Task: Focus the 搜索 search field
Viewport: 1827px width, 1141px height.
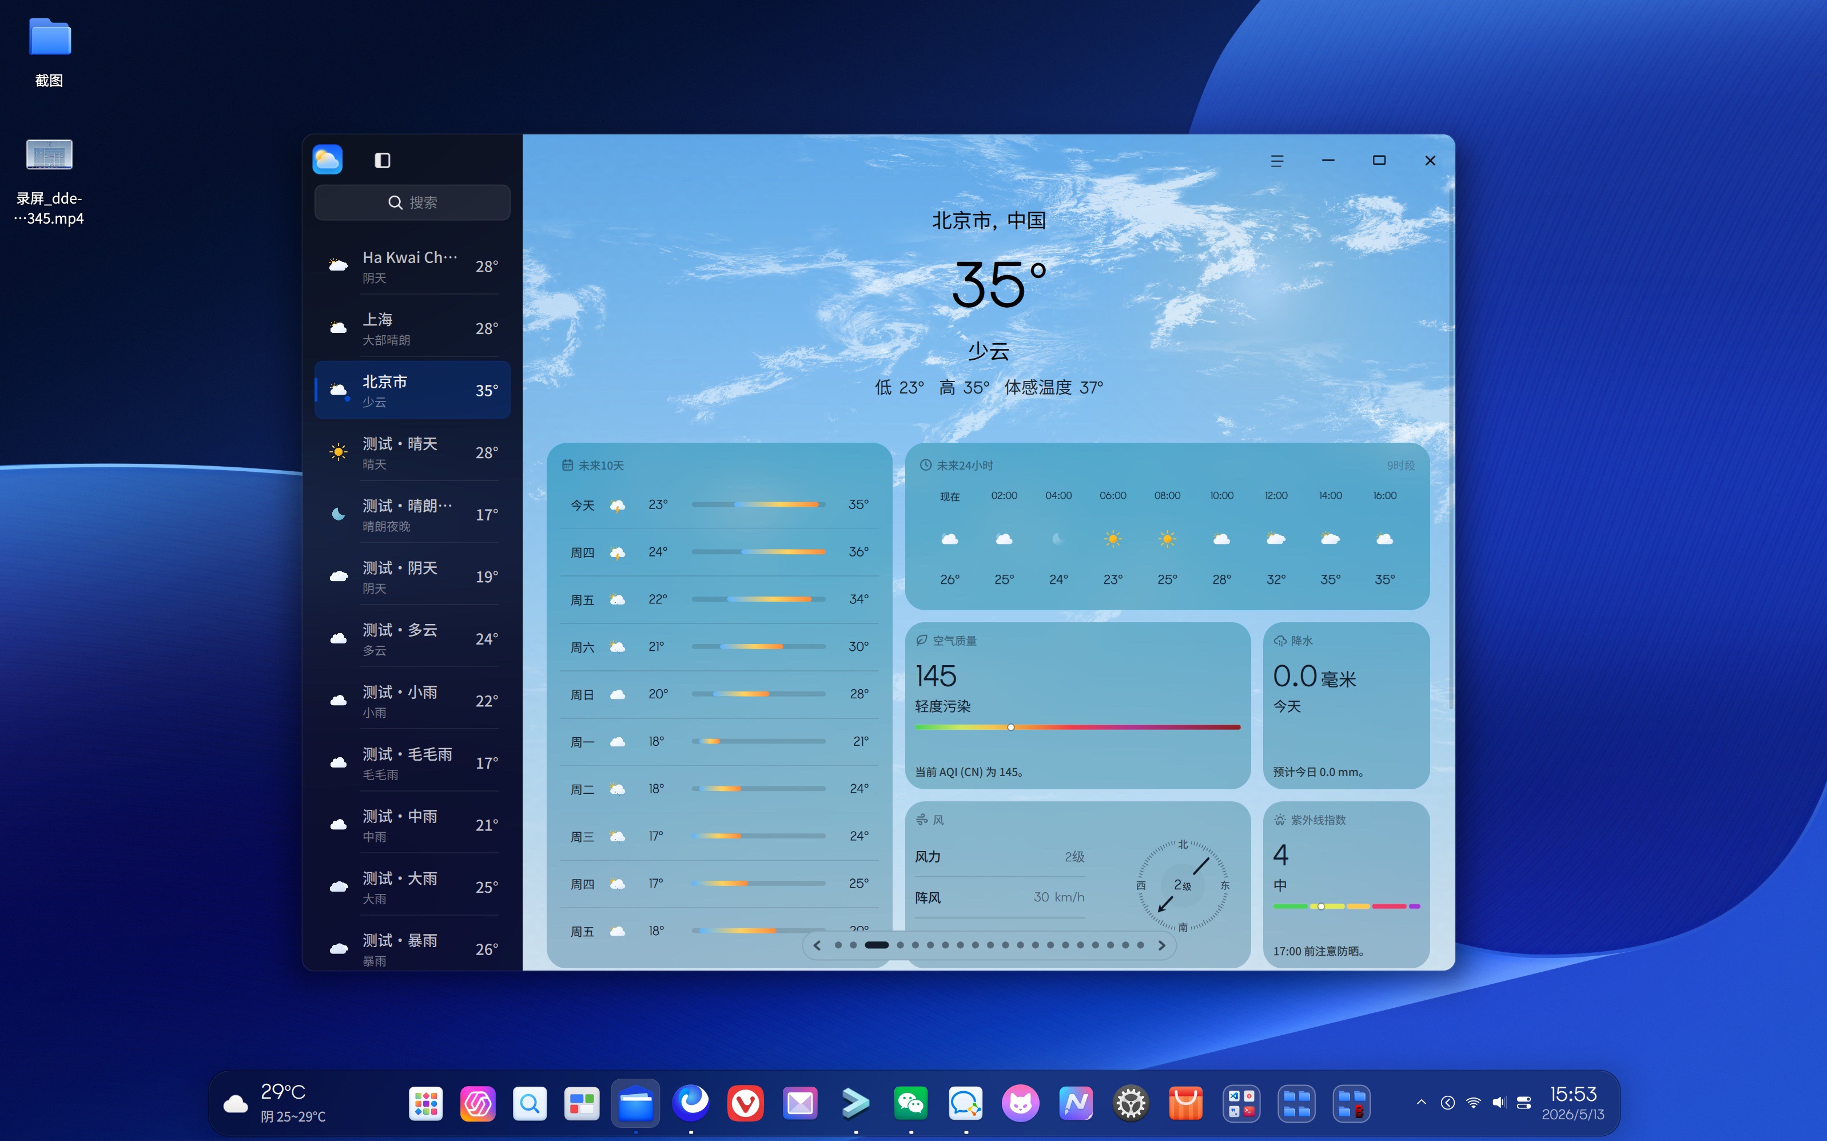Action: click(x=412, y=202)
